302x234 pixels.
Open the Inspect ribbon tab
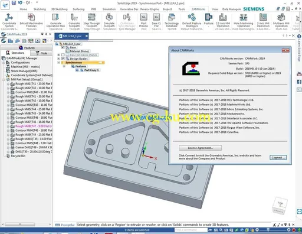pos(167,9)
